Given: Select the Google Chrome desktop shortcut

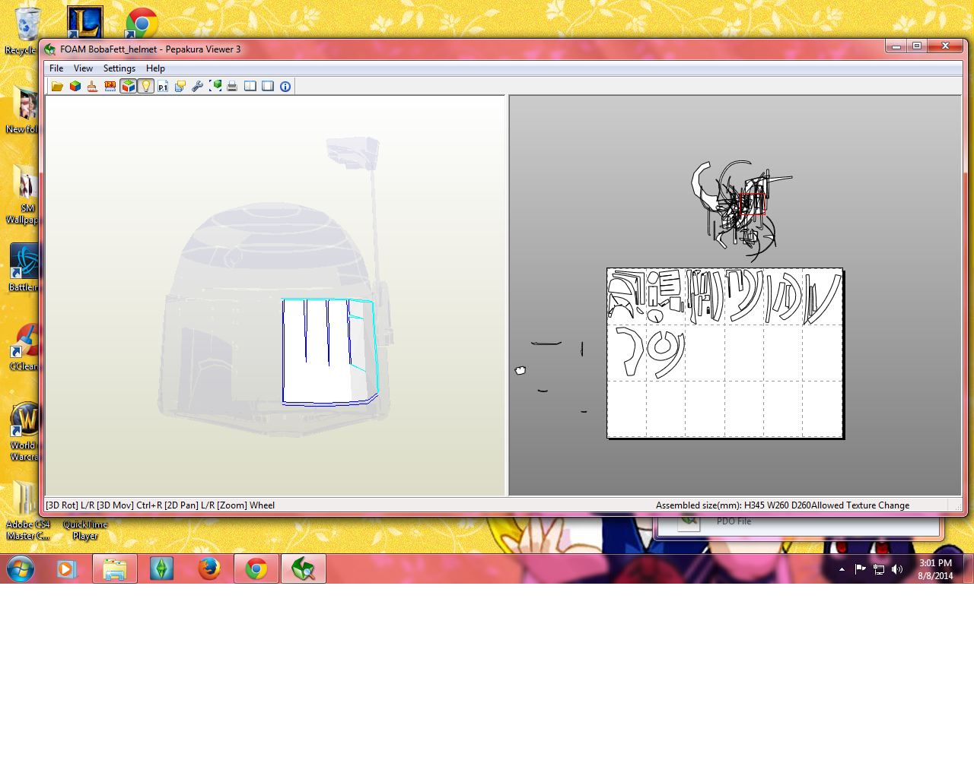Looking at the screenshot, I should pos(142,23).
